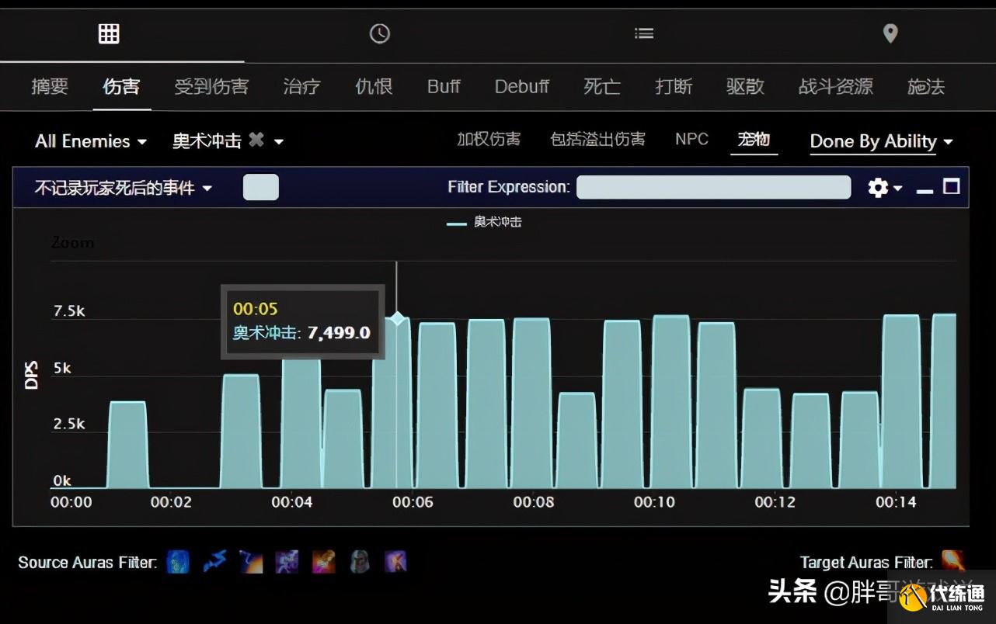The width and height of the screenshot is (996, 624).
Task: Select the Target Auras Filter spell icon
Action: point(952,561)
